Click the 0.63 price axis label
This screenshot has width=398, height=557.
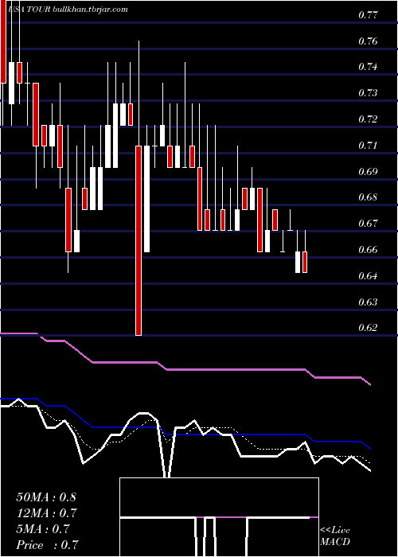tap(368, 302)
